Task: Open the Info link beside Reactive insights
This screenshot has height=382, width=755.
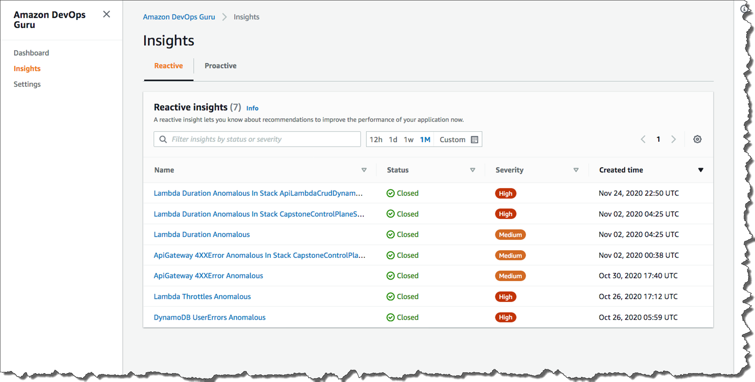Action: 252,108
